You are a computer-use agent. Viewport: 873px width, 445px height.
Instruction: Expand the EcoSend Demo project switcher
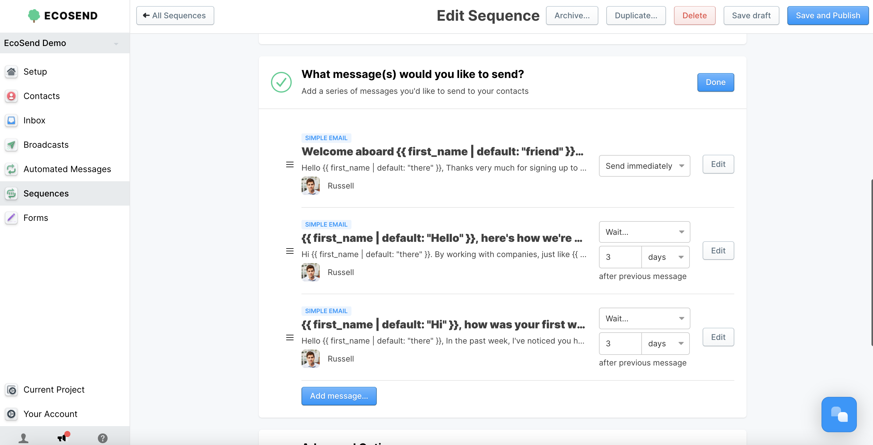click(65, 43)
